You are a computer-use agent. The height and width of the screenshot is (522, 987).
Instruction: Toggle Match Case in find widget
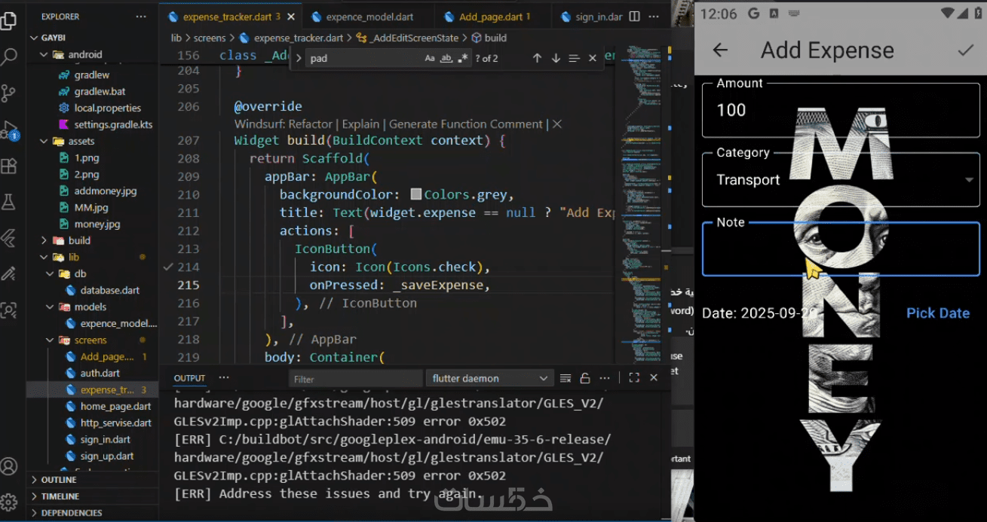[430, 58]
